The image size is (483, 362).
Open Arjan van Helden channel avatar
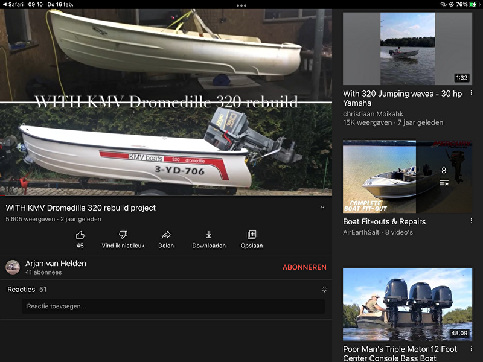13,267
